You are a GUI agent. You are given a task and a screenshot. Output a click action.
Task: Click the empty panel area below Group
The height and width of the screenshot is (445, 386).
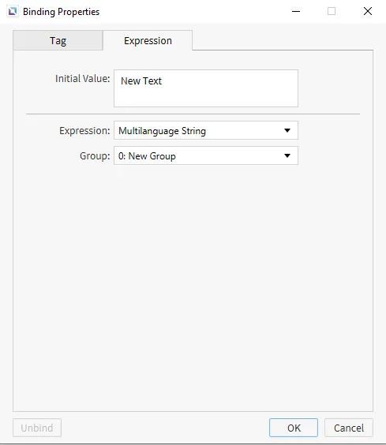[193, 286]
